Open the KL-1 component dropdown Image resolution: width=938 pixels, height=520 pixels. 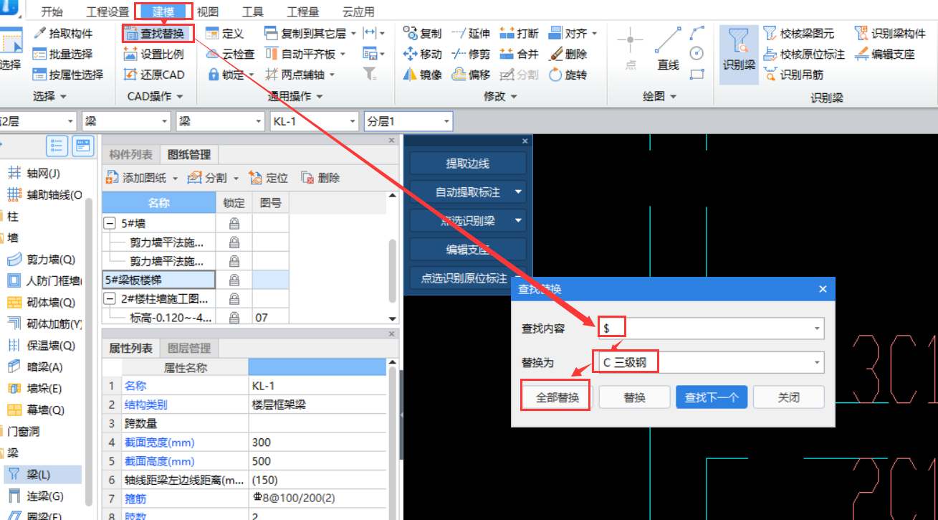[351, 122]
